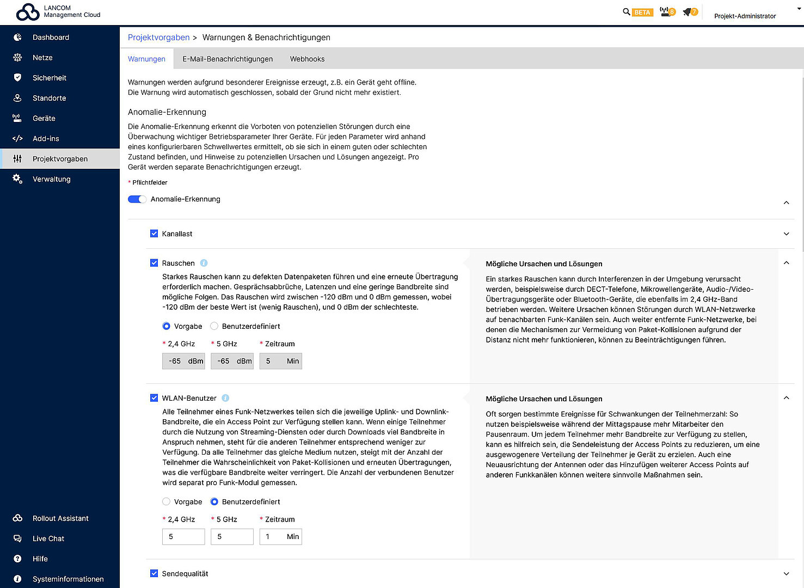Click the WLAN-Benutzer Zeitraum input field

click(x=274, y=537)
